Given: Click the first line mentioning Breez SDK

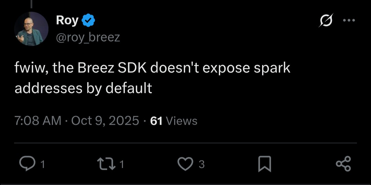Looking at the screenshot, I should pos(152,68).
